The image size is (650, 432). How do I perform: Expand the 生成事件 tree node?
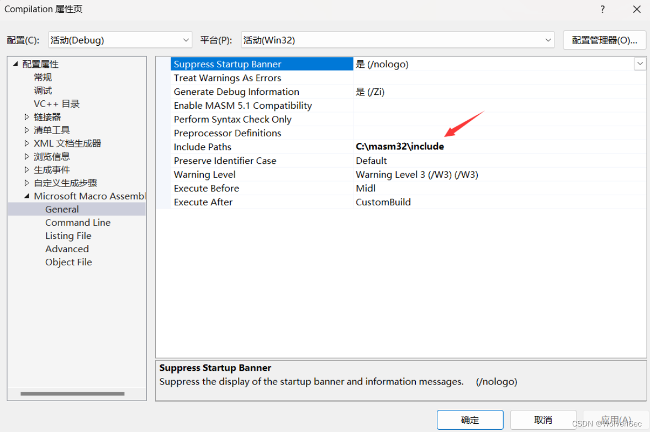point(27,170)
